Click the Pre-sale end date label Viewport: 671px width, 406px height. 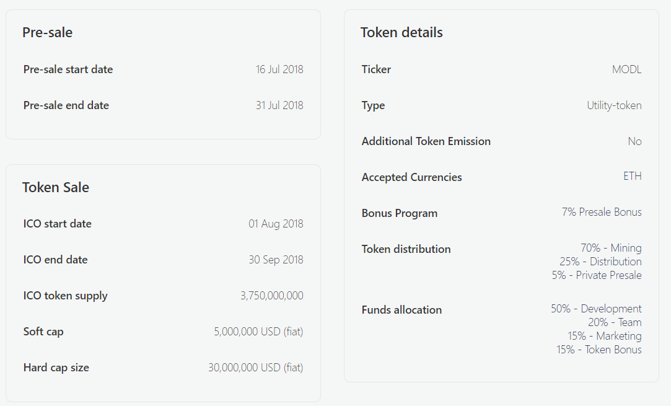pos(66,105)
